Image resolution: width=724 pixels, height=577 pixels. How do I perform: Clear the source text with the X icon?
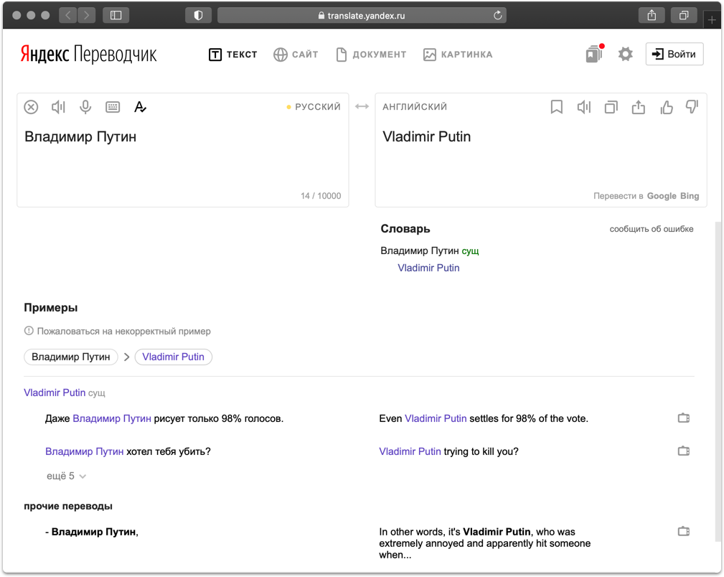pyautogui.click(x=31, y=107)
